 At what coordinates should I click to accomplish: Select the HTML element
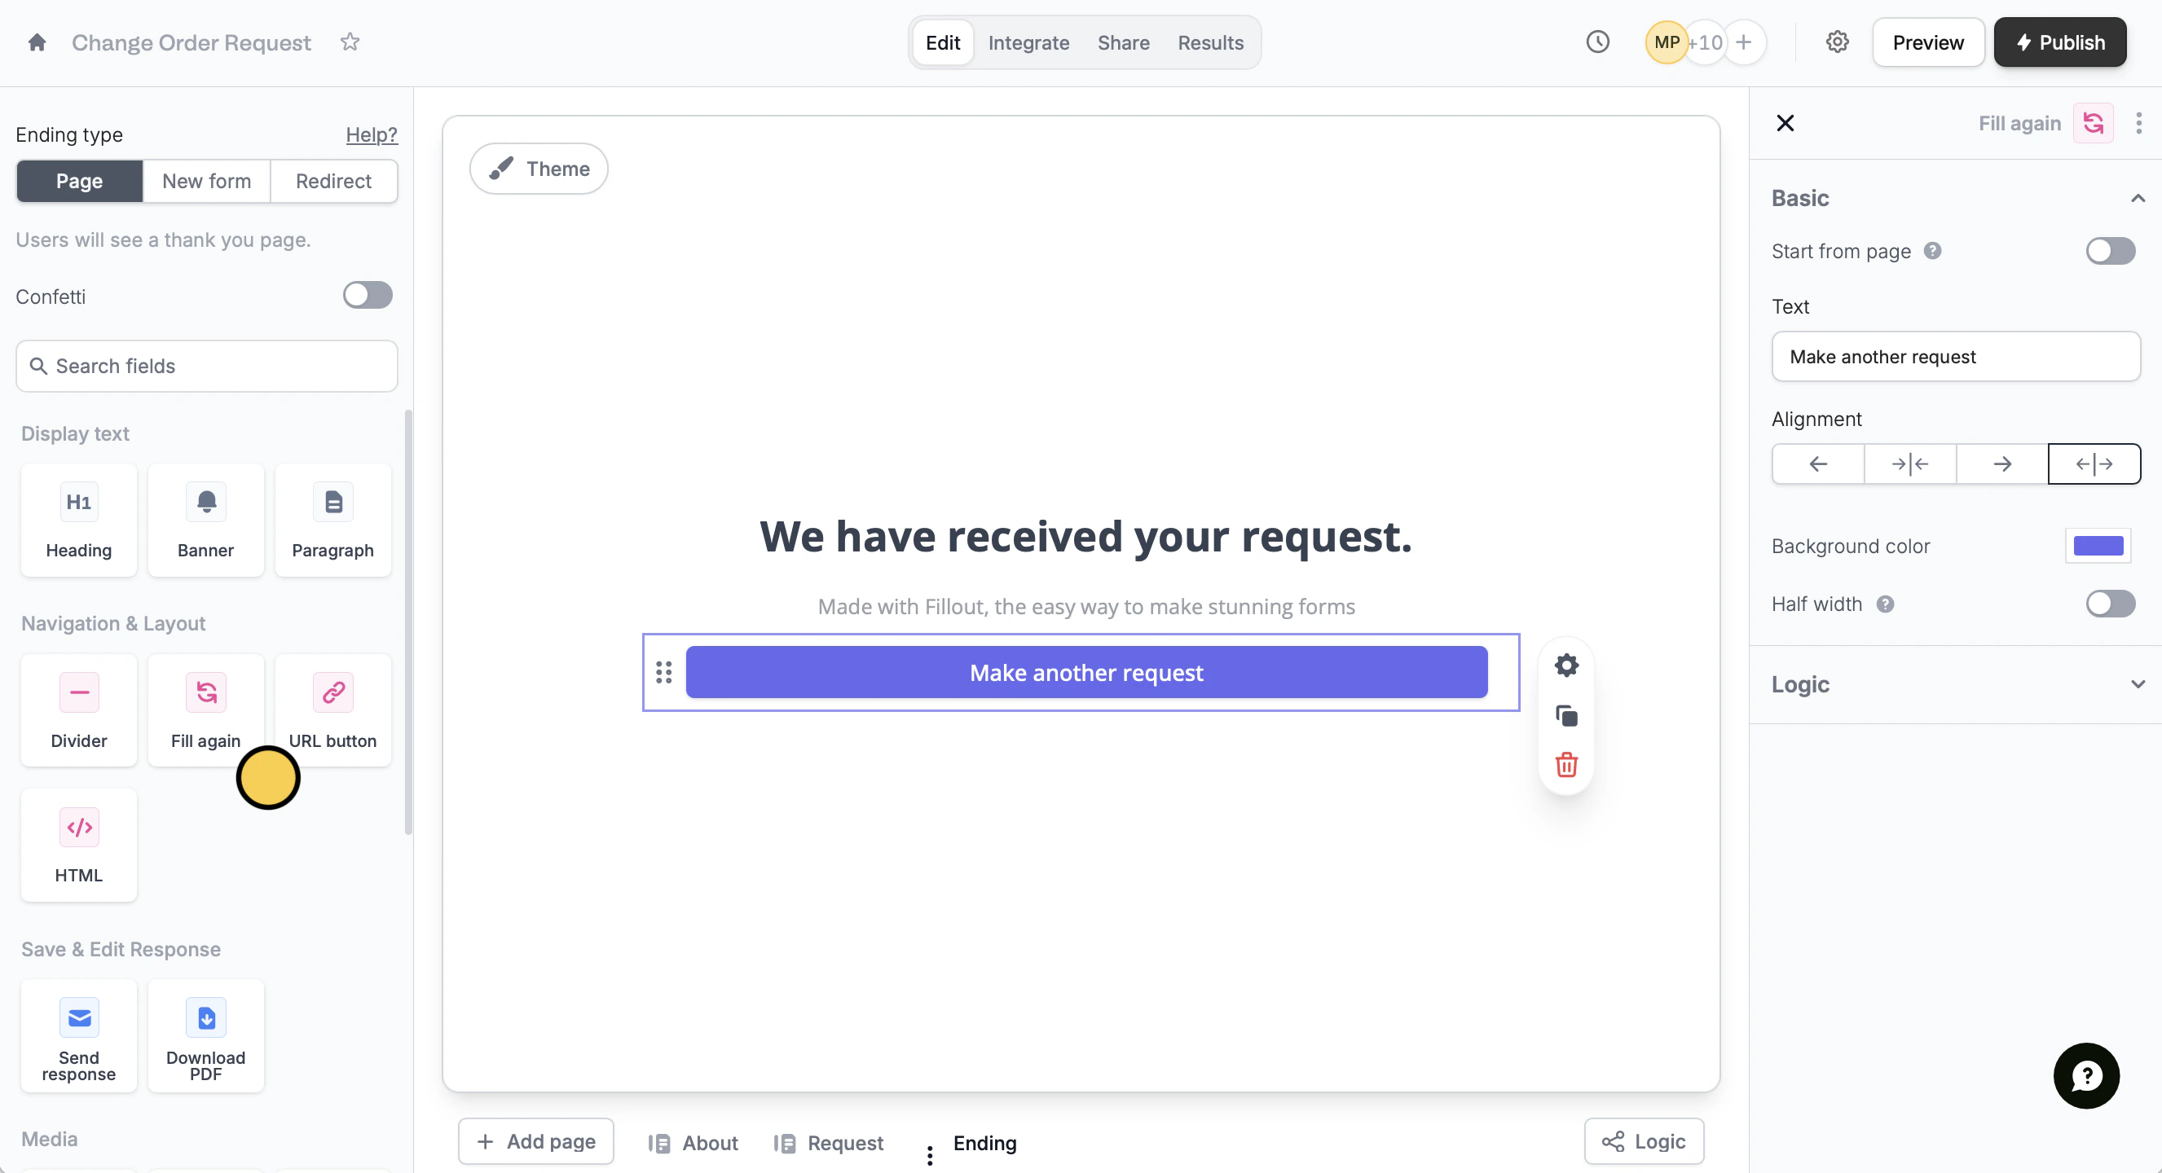pos(78,845)
